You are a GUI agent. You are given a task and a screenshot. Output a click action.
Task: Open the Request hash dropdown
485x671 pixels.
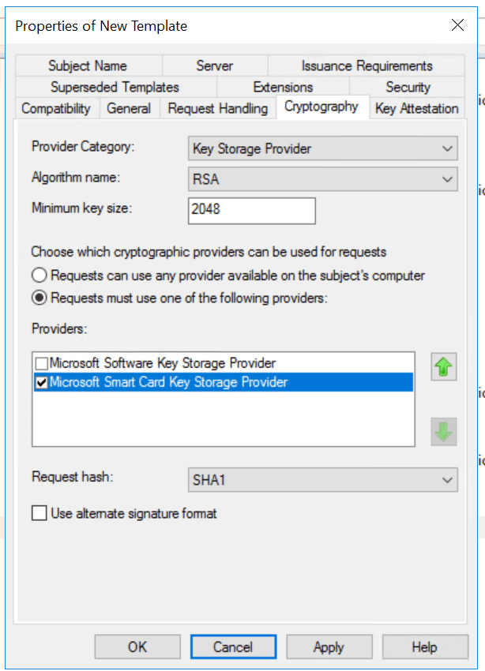click(x=446, y=480)
